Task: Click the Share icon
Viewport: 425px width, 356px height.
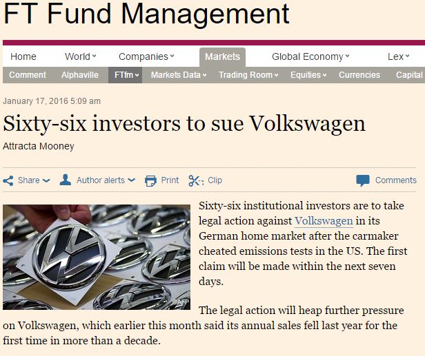Action: [8, 180]
